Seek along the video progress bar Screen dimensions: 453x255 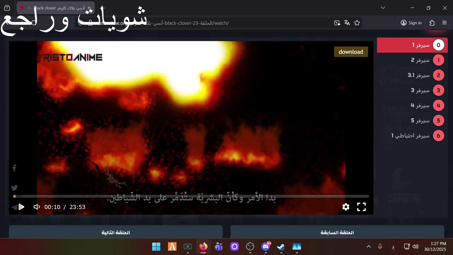pos(191,196)
